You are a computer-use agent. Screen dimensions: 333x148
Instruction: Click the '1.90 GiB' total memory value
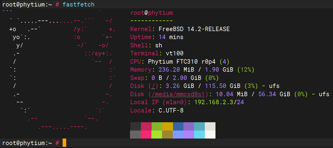pyautogui.click(x=219, y=70)
